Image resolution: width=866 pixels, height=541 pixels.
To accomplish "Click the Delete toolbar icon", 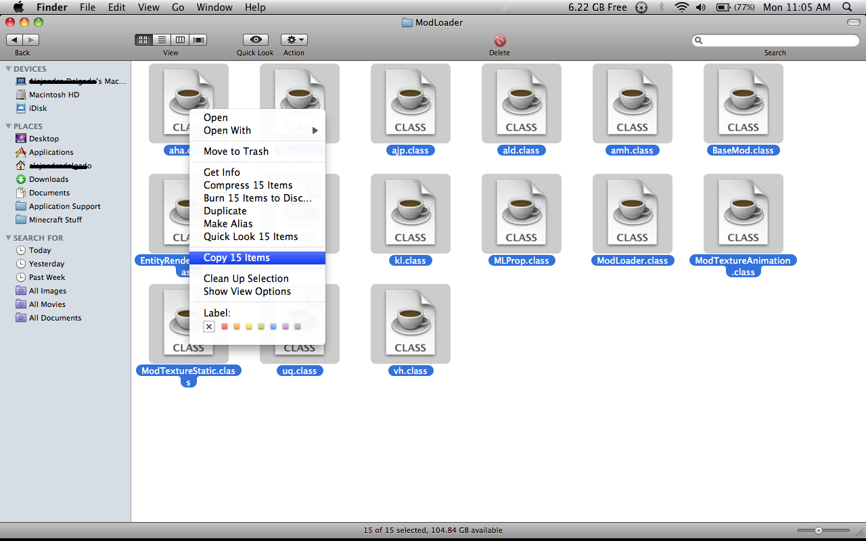I will pyautogui.click(x=500, y=41).
